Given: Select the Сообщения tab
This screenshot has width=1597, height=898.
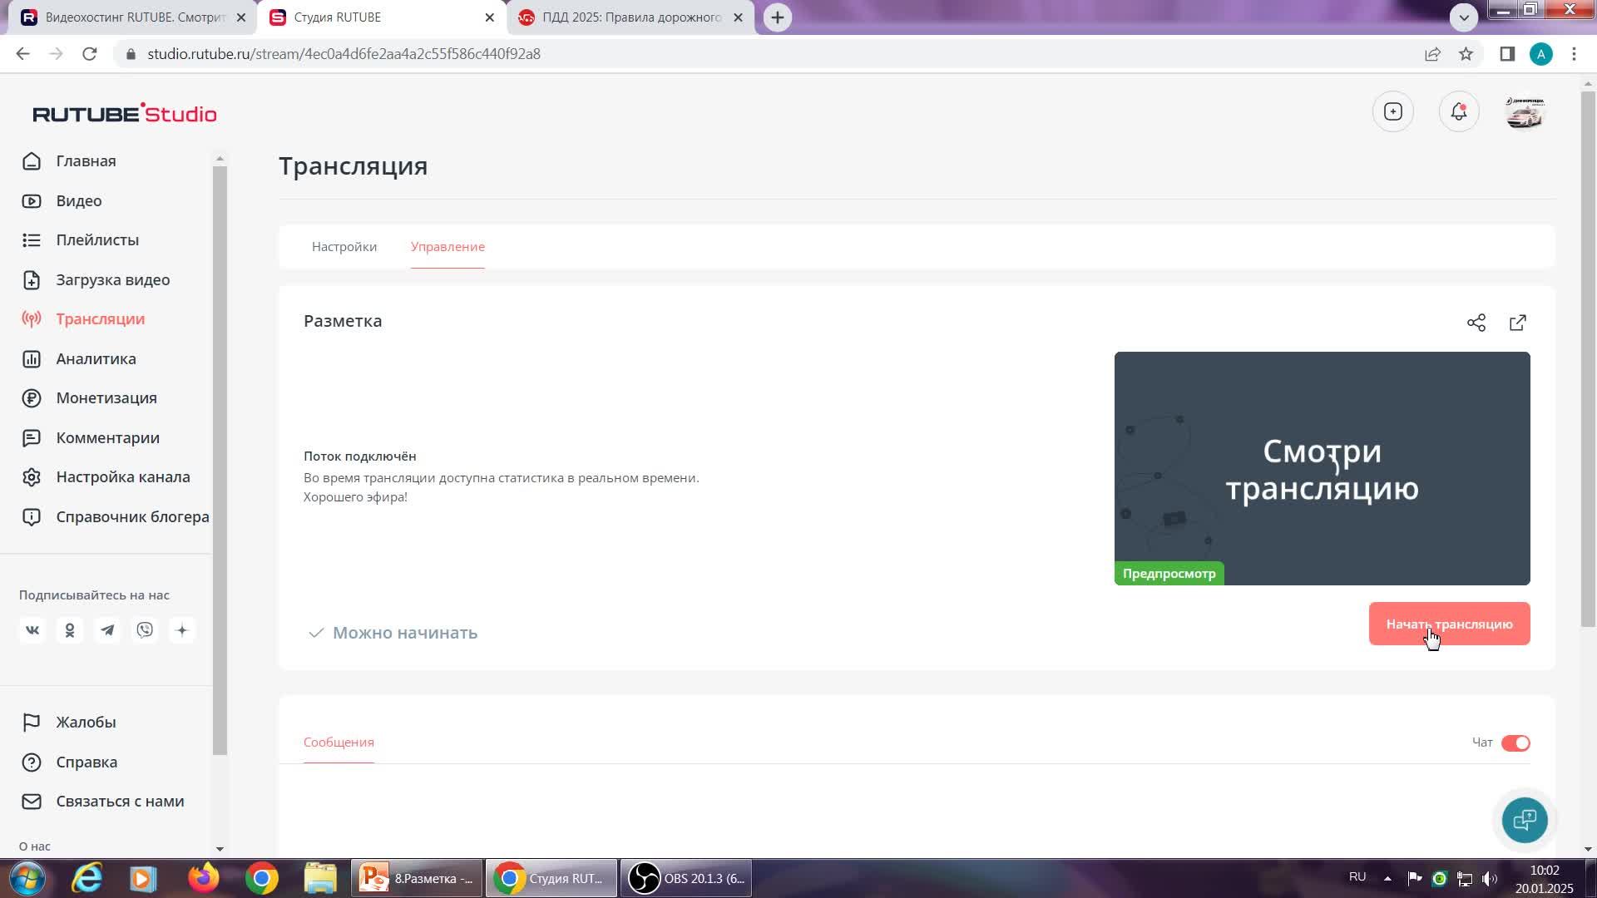Looking at the screenshot, I should coord(339,742).
